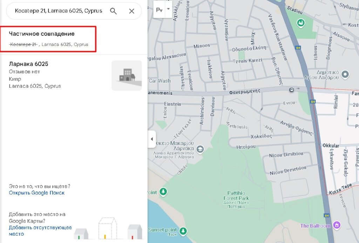The width and height of the screenshot is (359, 243).
Task: Click the Ру input language button
Action: (x=159, y=9)
